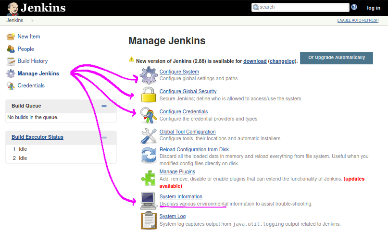Open Reload Configuration from Disk link
Screen dimensions: 388x231
tap(194, 149)
